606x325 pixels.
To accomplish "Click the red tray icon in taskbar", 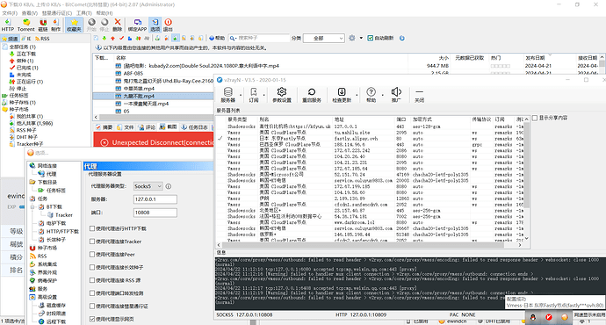I will pyautogui.click(x=549, y=317).
